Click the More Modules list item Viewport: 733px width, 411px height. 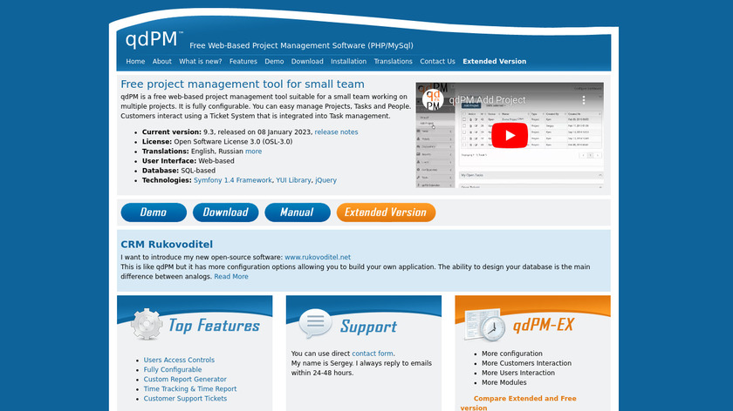click(x=504, y=382)
